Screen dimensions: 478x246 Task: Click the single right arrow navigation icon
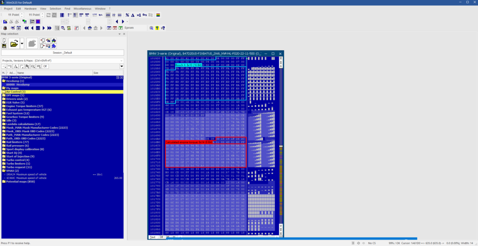43,28
